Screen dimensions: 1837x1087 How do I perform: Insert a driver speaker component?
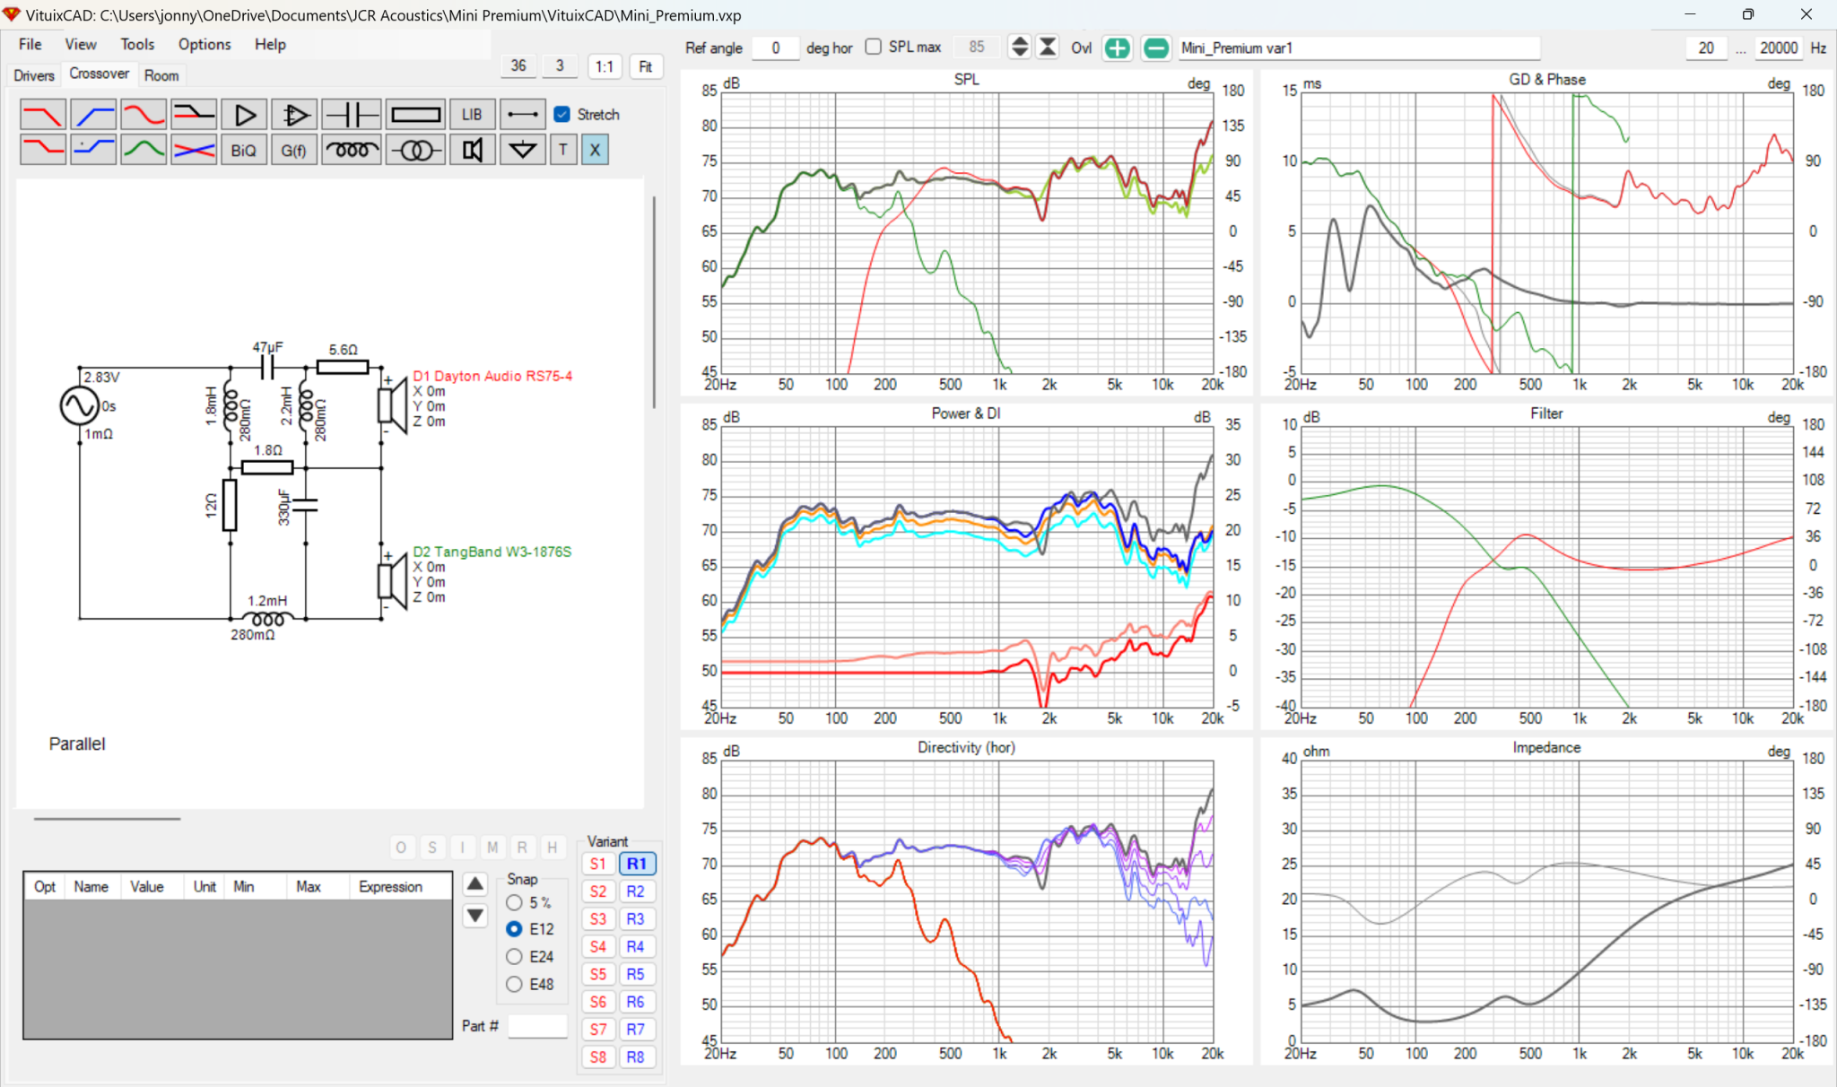coord(472,150)
